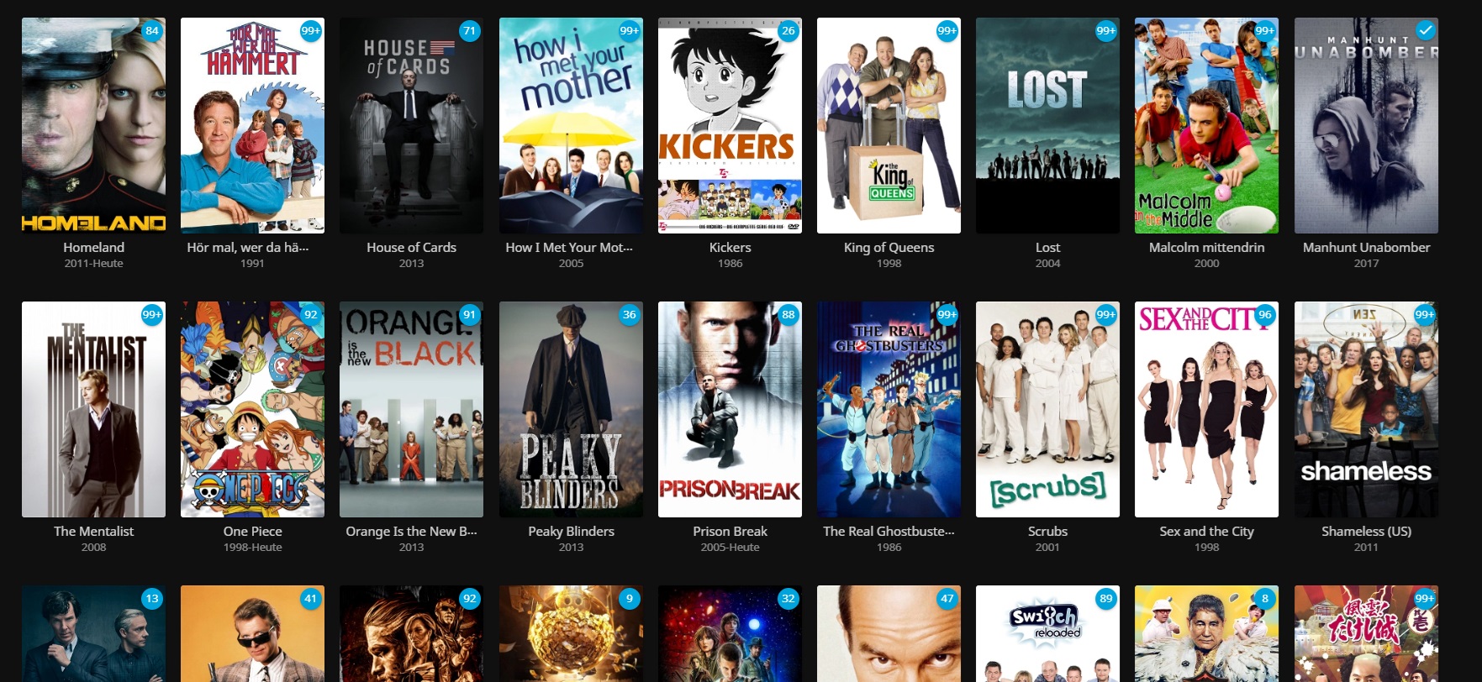
Task: Open the Lost poster thumbnail
Action: (x=1047, y=125)
